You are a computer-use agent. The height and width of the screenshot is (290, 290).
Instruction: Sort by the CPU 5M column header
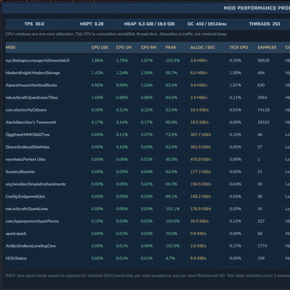(x=149, y=47)
